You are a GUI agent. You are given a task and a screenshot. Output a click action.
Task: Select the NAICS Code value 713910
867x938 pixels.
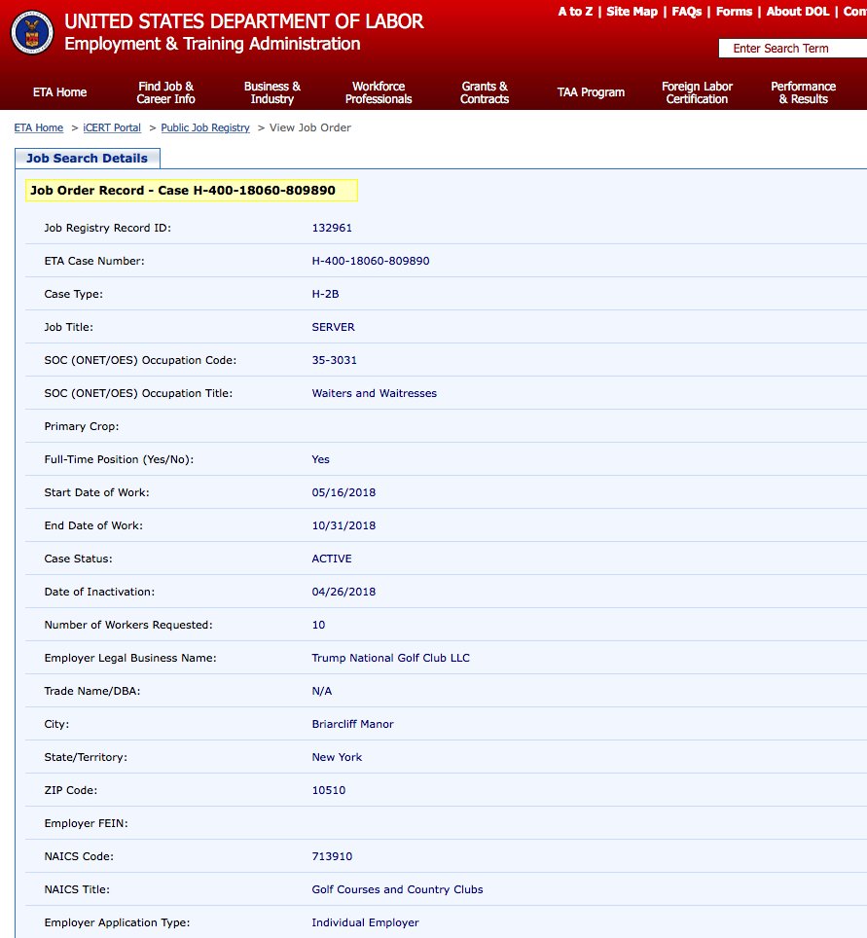[332, 856]
